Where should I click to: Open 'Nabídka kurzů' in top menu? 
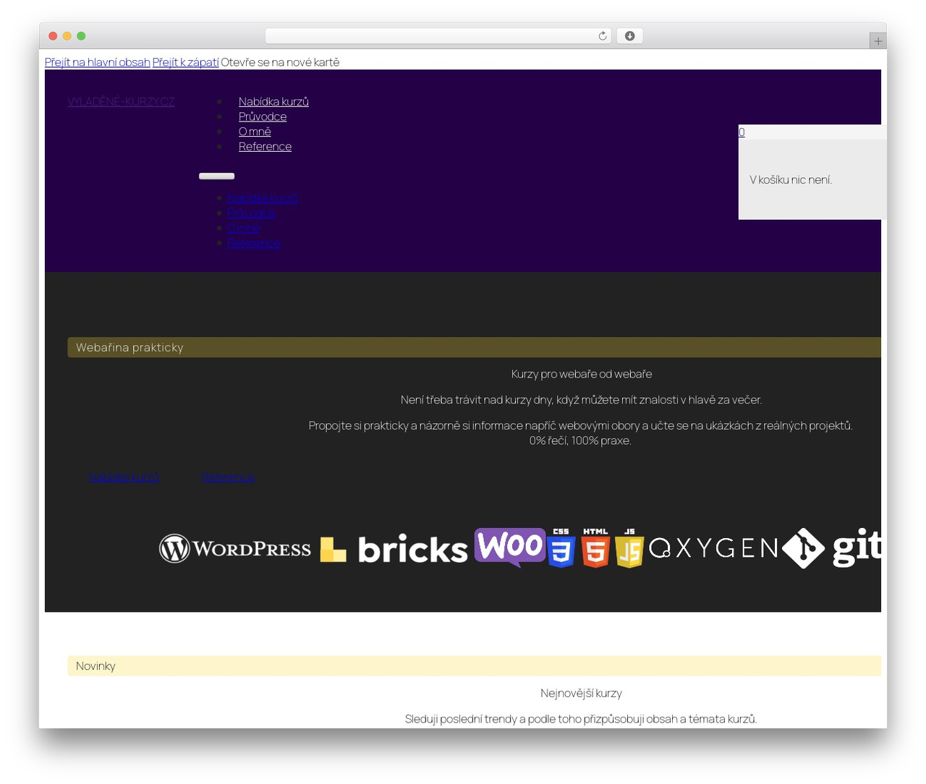tap(273, 101)
